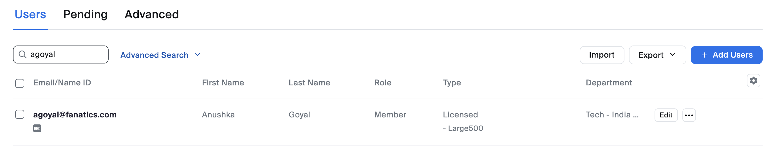Open the agoyal@fanatics.com user profile
The width and height of the screenshot is (775, 150).
pos(75,115)
